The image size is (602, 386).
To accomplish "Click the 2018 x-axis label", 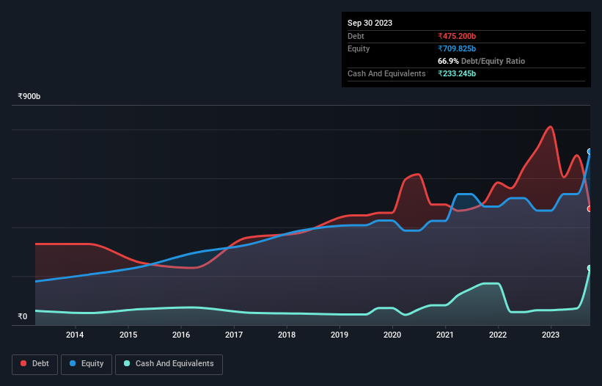I will [x=287, y=335].
